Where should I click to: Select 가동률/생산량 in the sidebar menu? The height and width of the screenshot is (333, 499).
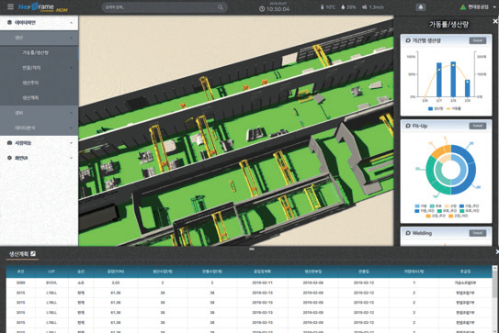[x=39, y=52]
